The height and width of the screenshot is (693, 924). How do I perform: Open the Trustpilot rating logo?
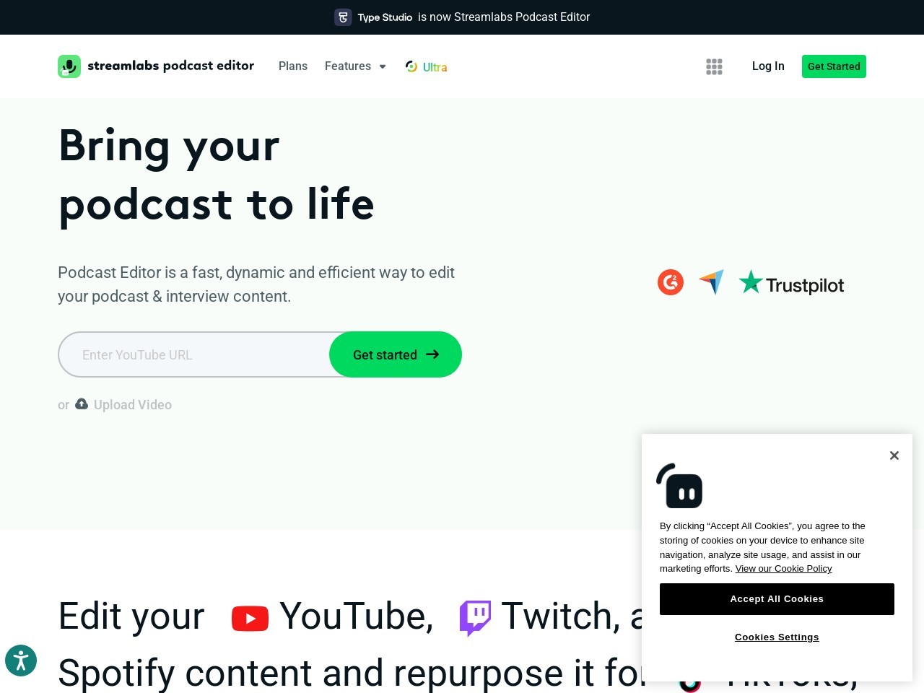click(x=791, y=283)
